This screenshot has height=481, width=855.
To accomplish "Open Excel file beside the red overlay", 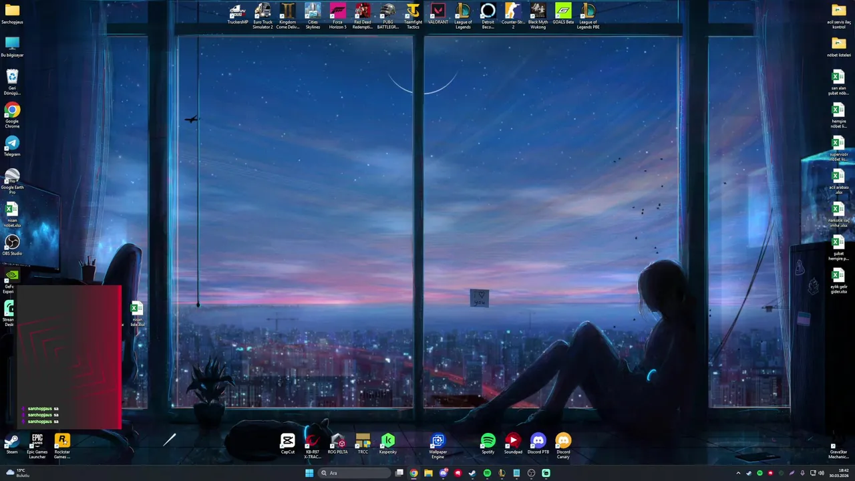I will 137,314.
